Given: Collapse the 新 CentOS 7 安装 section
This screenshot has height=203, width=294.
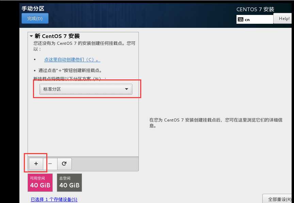Looking at the screenshot, I should [31, 36].
